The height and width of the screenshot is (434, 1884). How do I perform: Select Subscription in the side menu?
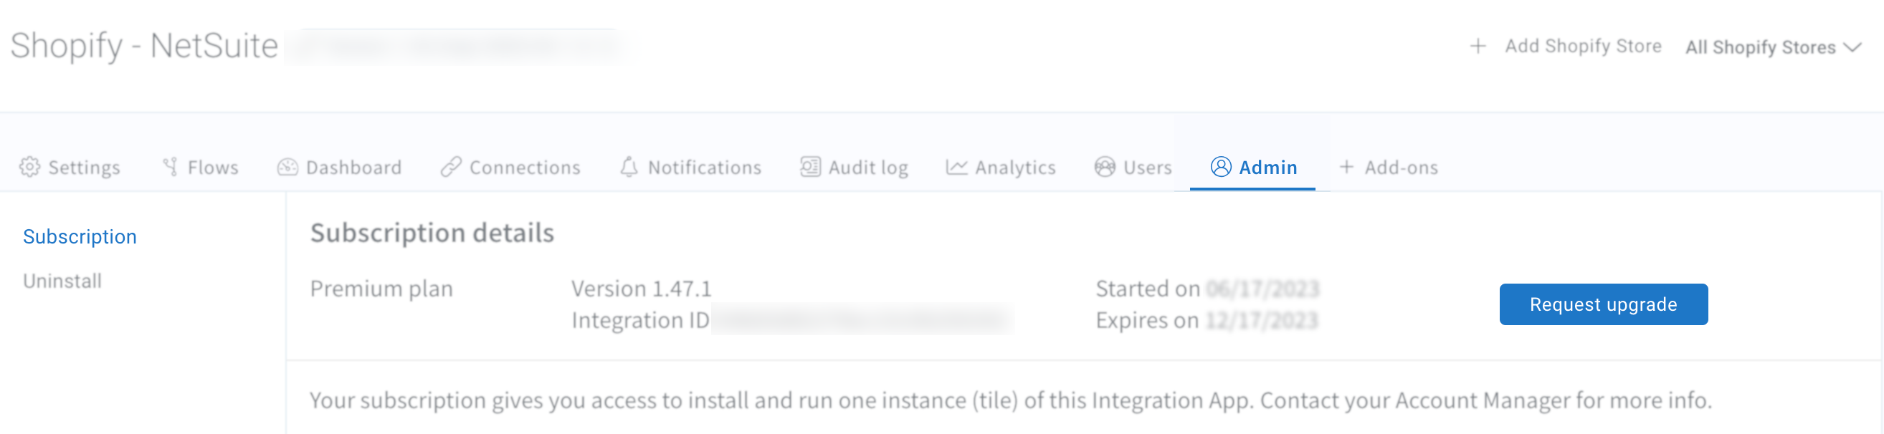(x=80, y=237)
